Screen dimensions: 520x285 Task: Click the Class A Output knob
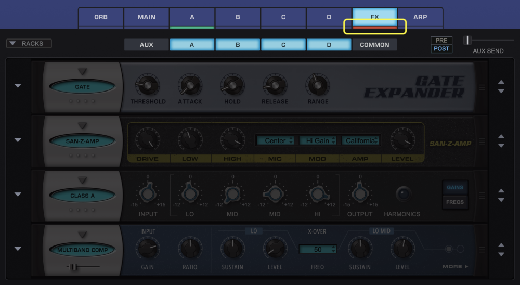tap(360, 194)
